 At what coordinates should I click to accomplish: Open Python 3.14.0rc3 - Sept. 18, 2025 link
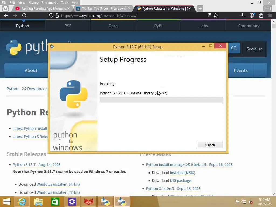click(x=173, y=189)
